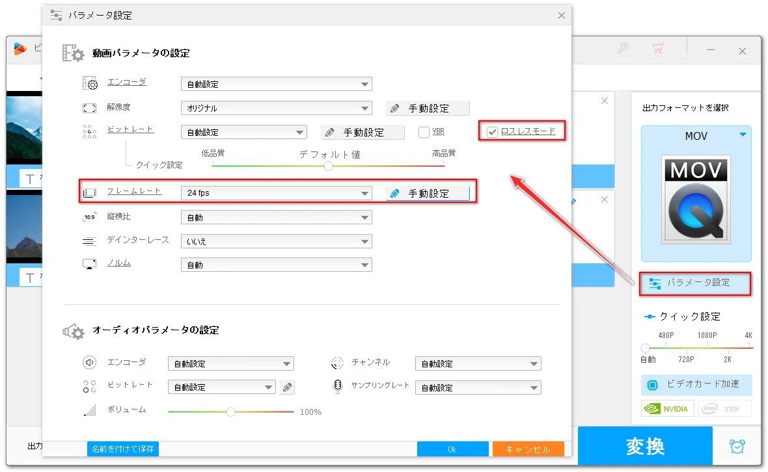The width and height of the screenshot is (768, 472).
Task: Expand the デインターレース dropdown
Action: pyautogui.click(x=276, y=241)
